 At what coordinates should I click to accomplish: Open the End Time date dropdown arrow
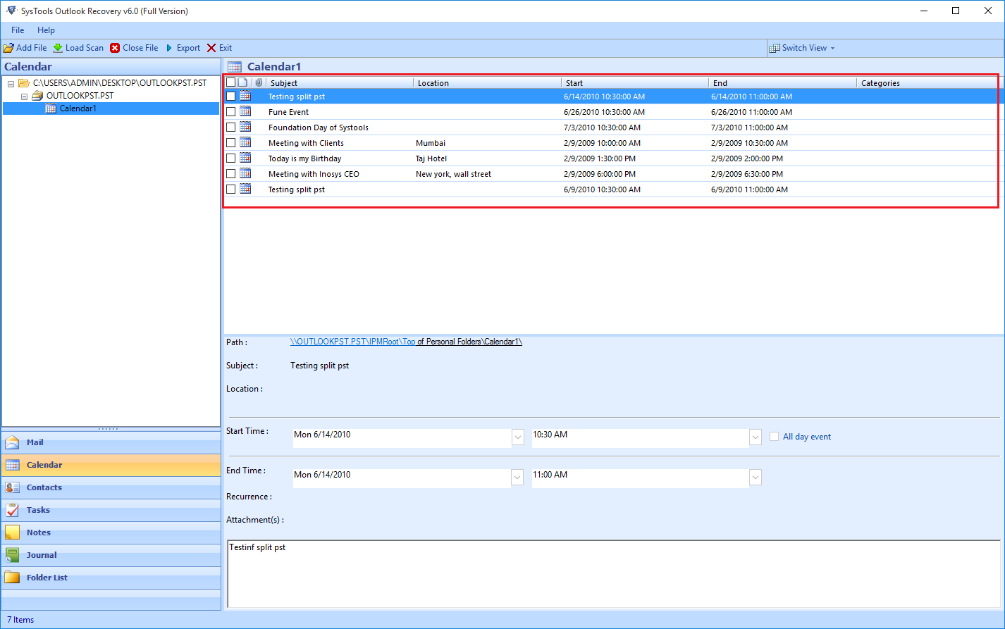click(x=518, y=478)
